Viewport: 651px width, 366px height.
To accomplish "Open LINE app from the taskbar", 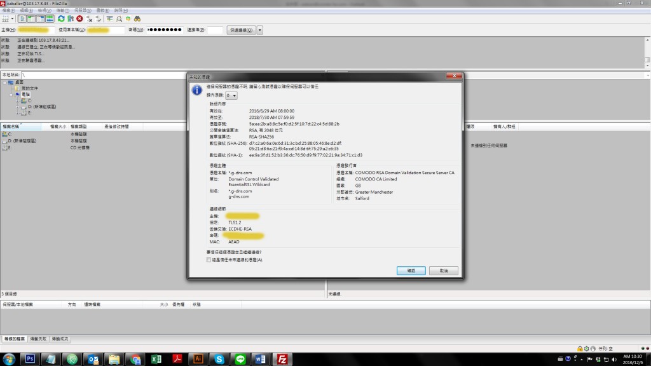I will [x=240, y=359].
